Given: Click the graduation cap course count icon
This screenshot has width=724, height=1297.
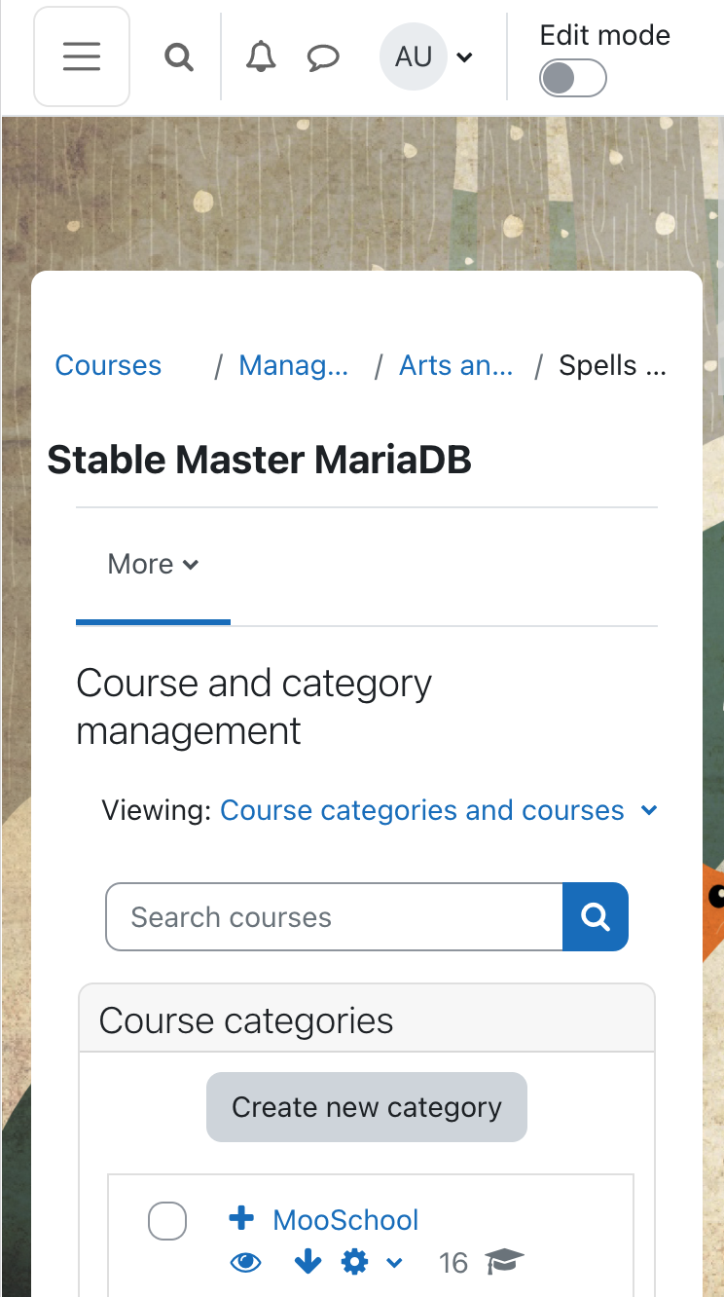Looking at the screenshot, I should [x=505, y=1263].
